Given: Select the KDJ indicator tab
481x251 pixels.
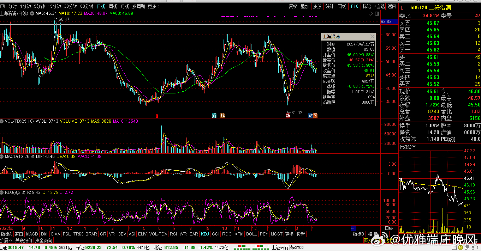Looking at the screenshot, I should point(205,234).
